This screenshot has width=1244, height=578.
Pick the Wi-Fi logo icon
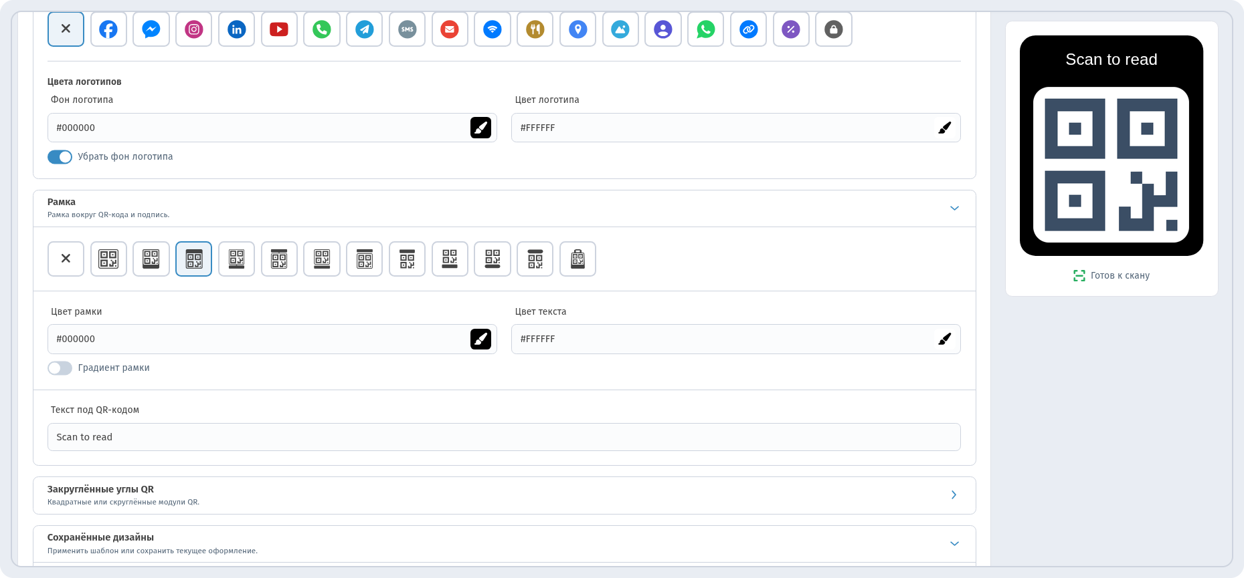click(493, 29)
